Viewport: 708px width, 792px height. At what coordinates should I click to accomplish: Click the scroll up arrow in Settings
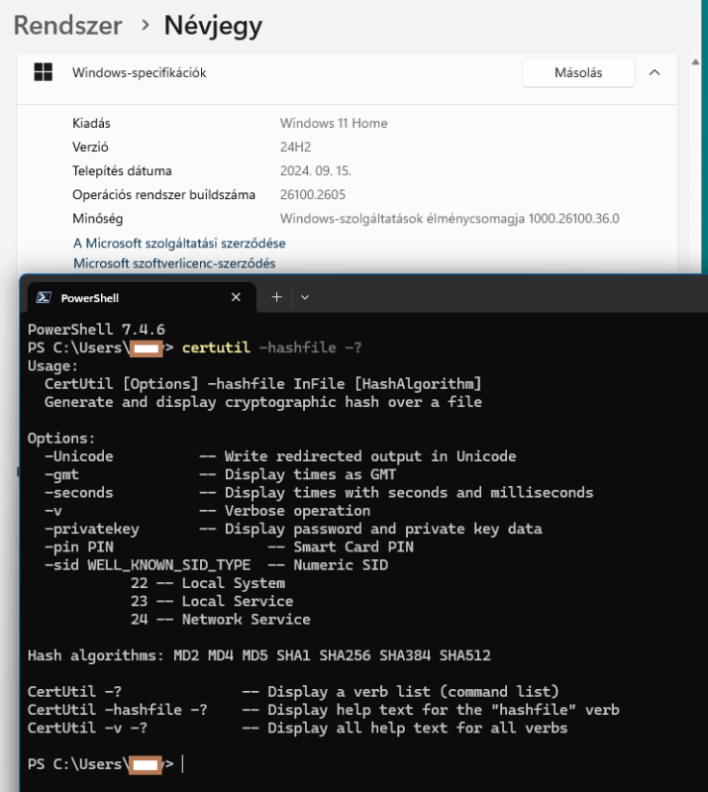point(695,62)
